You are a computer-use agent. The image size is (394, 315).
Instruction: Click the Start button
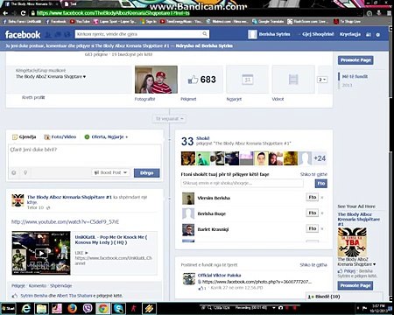(9, 308)
